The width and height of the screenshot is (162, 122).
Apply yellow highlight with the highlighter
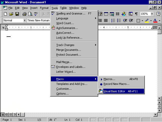click(147, 21)
